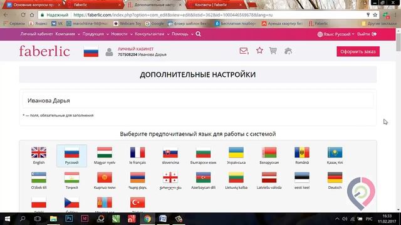Click the Иванова Дарья name field
The height and width of the screenshot is (225, 401).
point(198,101)
